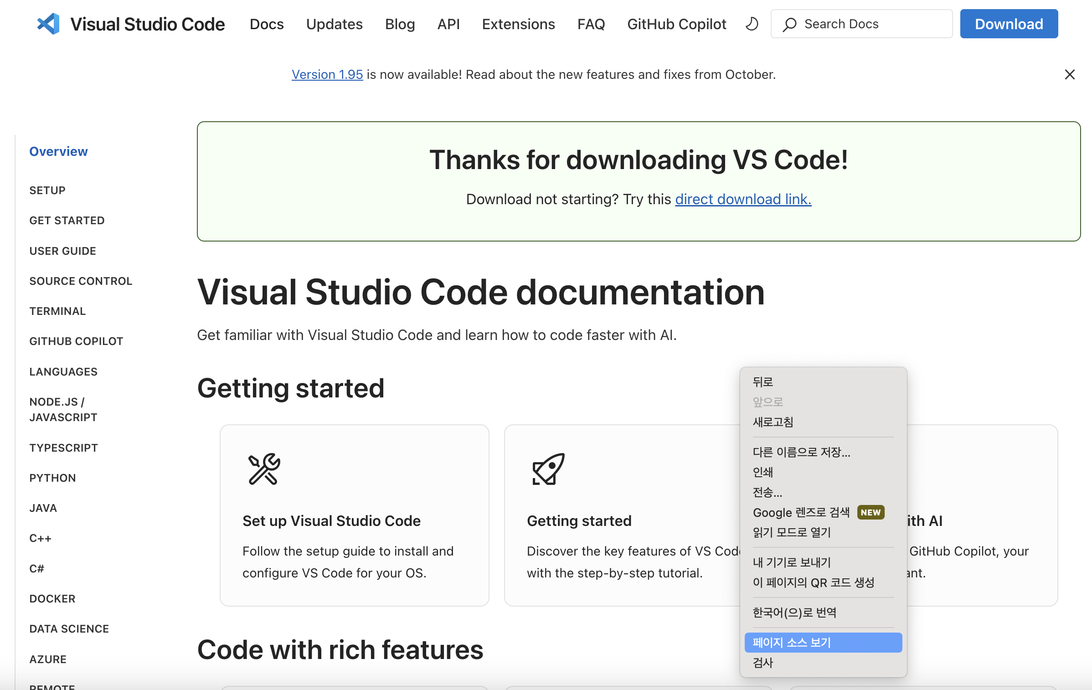Click the Visual Studio Code logo icon
Screen dimensions: 1092x690
[49, 24]
